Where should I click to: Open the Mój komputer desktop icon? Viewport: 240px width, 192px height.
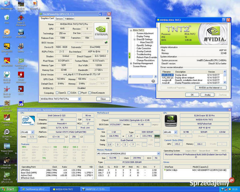[x=7, y=5]
